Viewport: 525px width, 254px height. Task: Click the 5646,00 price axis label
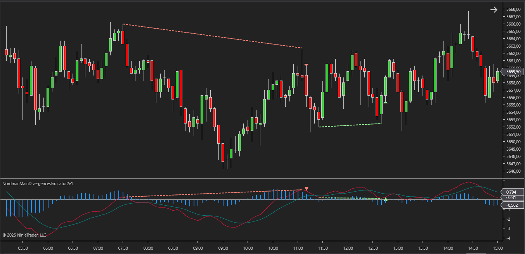pos(513,171)
